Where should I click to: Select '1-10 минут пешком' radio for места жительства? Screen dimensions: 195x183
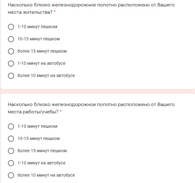[x=11, y=27]
